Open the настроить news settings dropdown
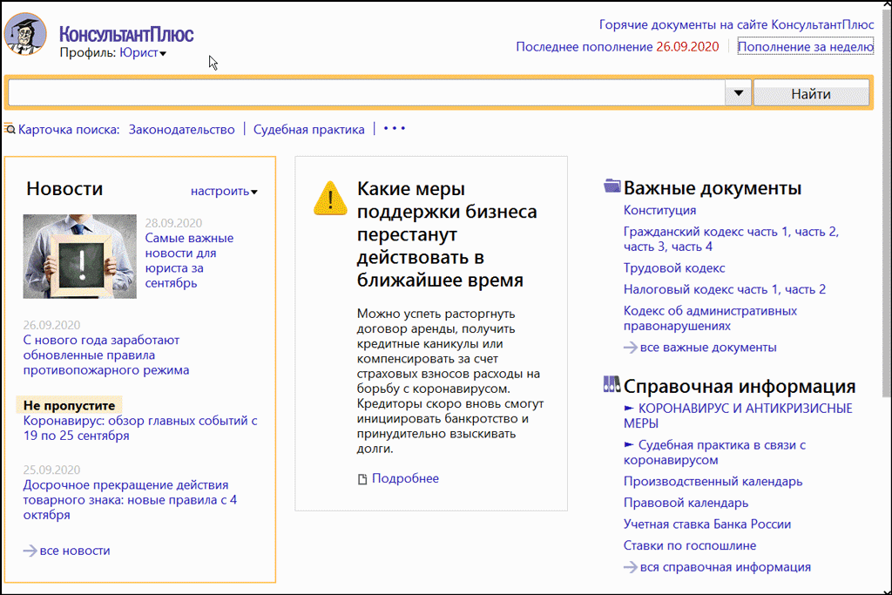 pyautogui.click(x=224, y=191)
